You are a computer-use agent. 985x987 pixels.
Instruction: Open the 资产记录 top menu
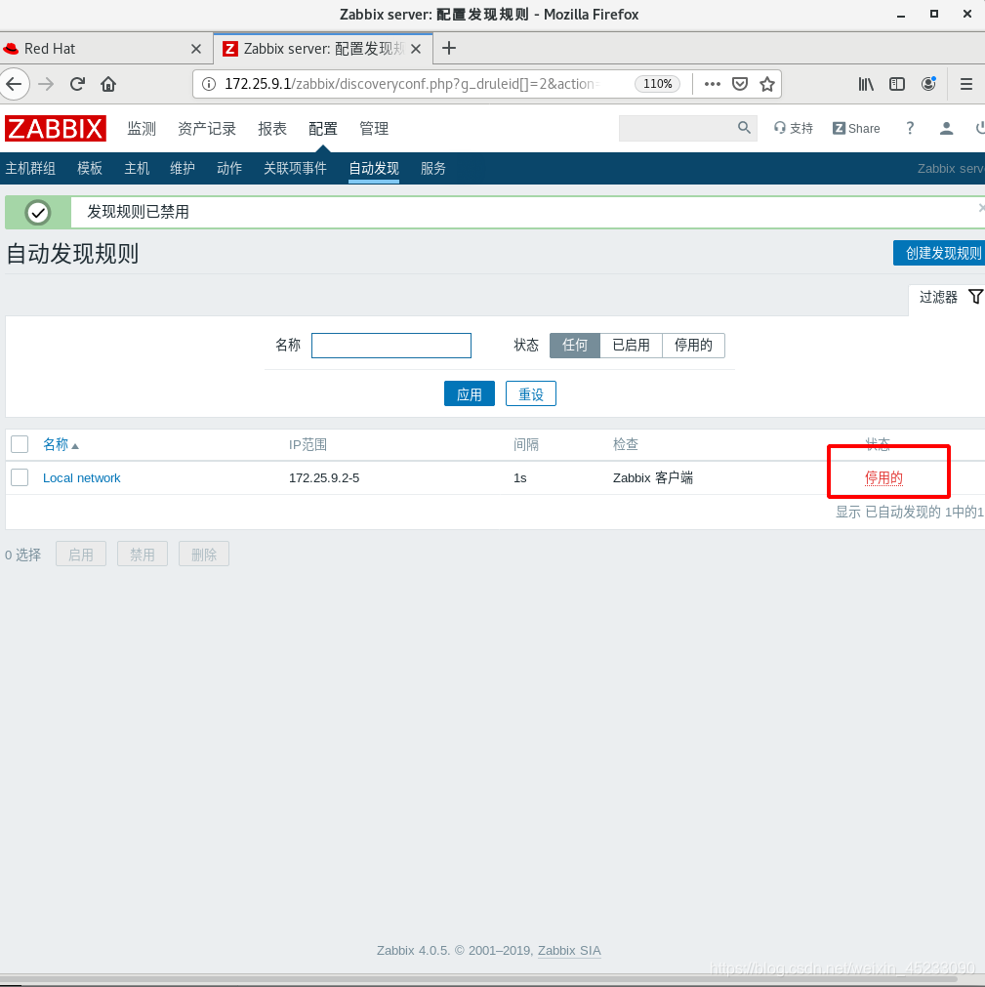(206, 129)
